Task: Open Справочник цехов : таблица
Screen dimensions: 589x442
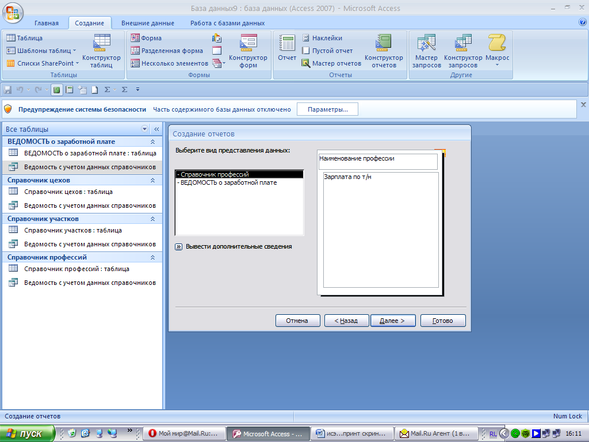Action: coord(82,192)
